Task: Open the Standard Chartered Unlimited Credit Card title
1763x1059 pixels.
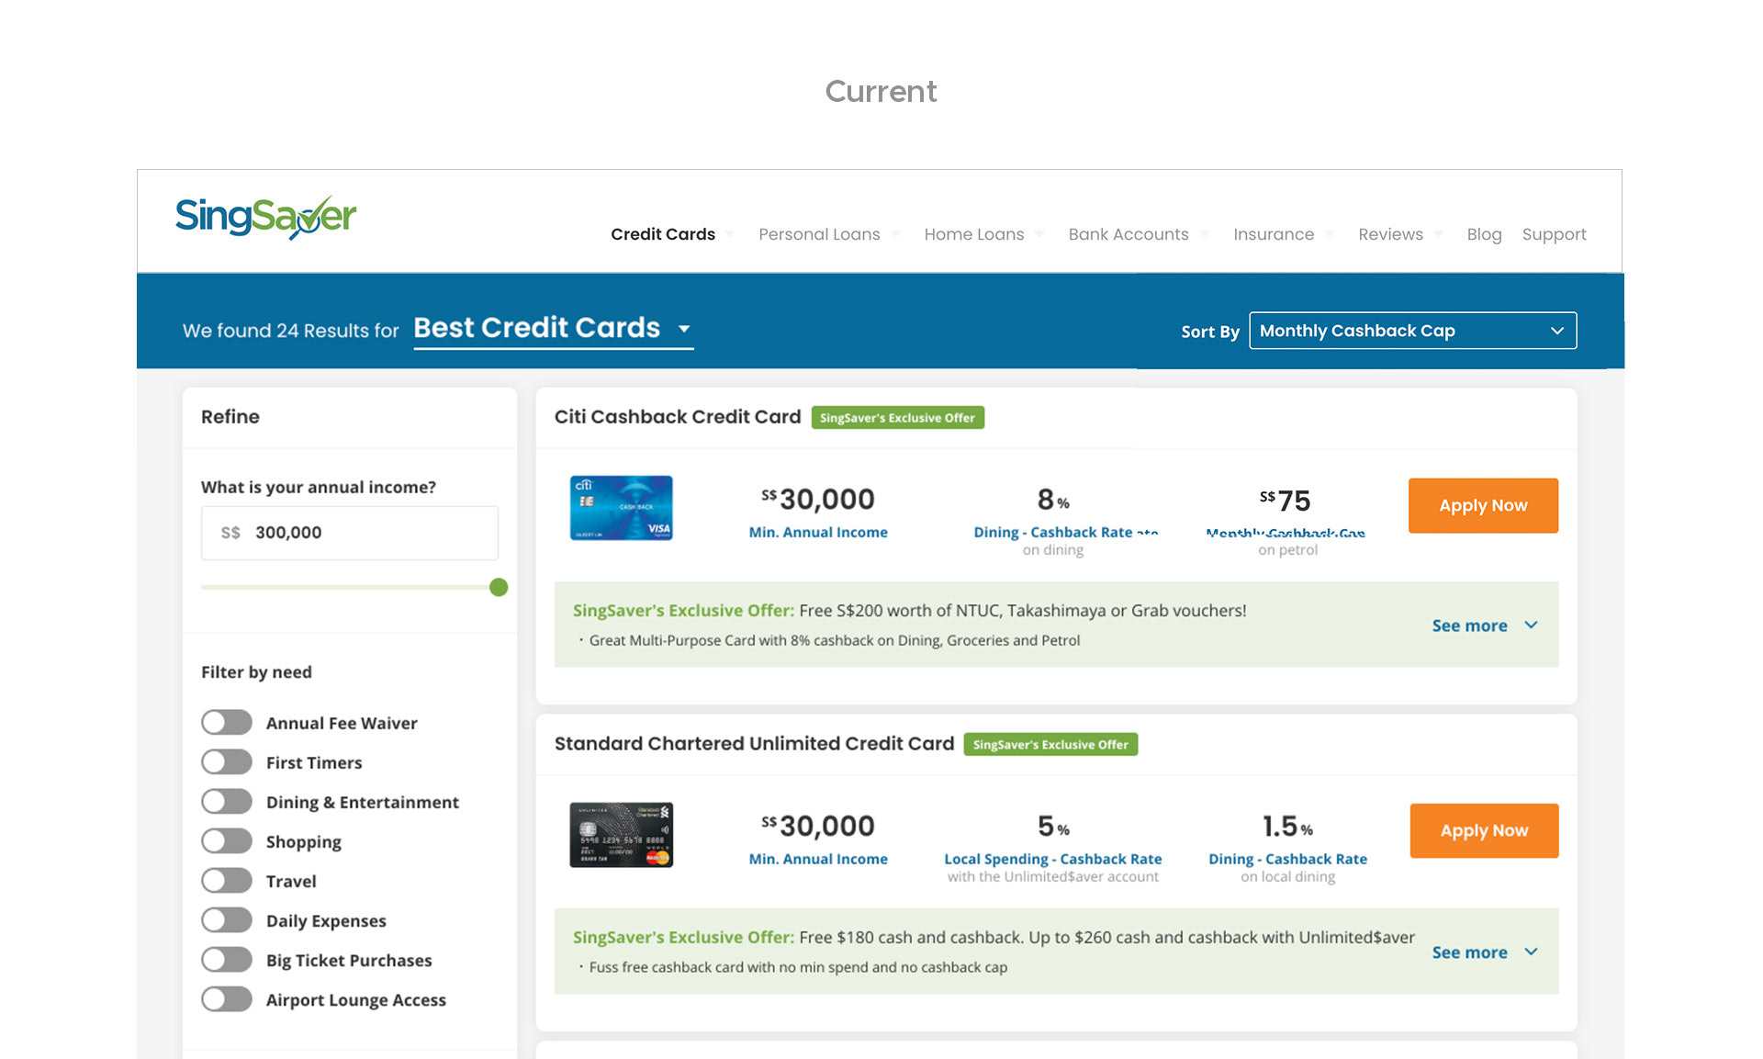Action: click(x=754, y=744)
